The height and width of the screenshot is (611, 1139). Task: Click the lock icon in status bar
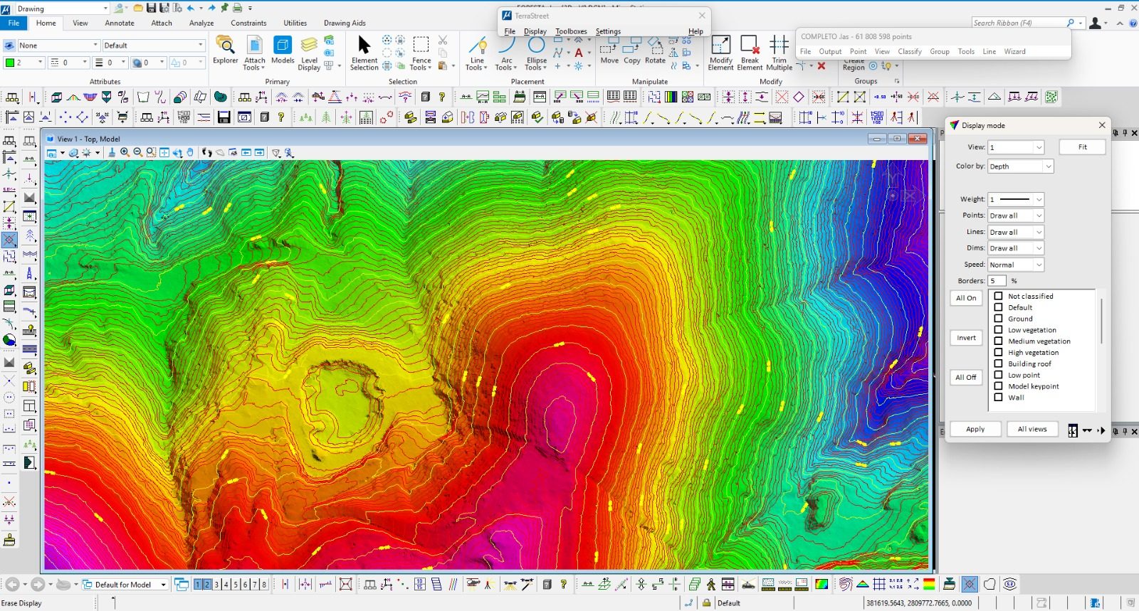coord(706,602)
